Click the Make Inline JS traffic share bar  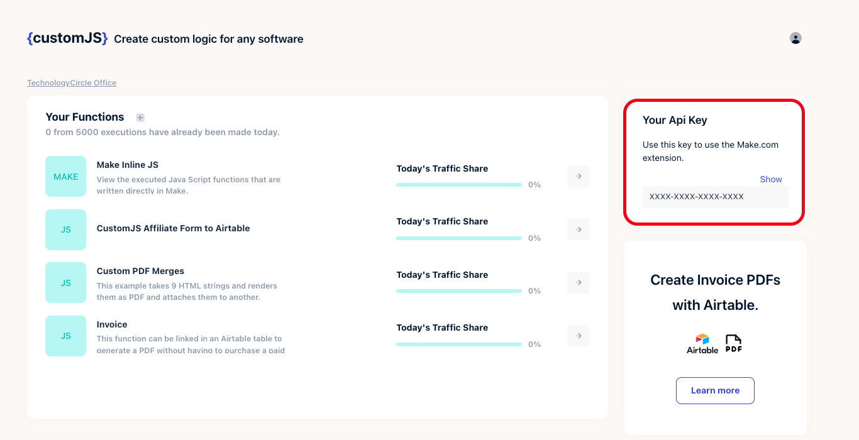coord(459,185)
